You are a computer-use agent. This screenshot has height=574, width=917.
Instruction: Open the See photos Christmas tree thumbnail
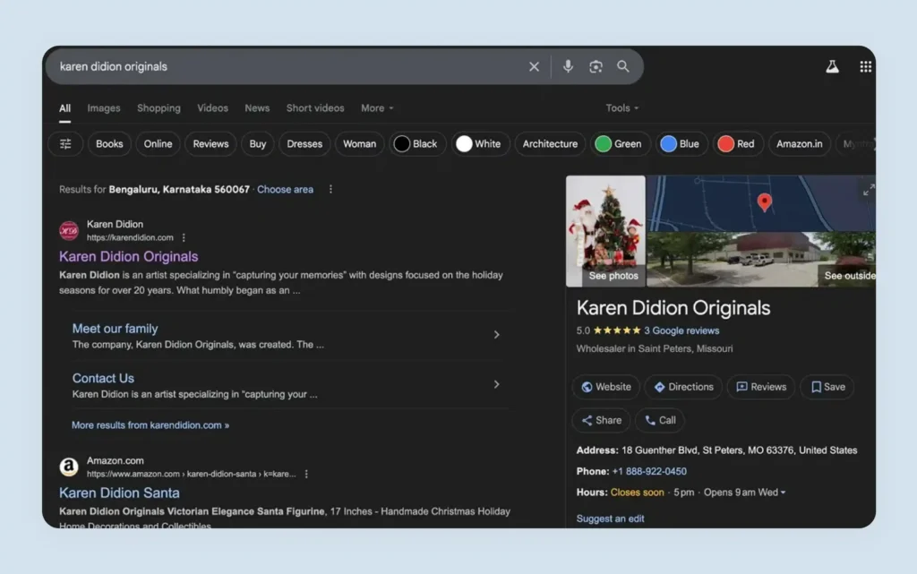point(605,231)
